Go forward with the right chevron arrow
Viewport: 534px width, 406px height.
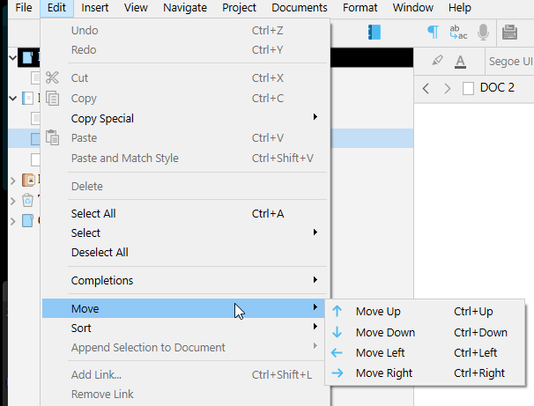448,88
